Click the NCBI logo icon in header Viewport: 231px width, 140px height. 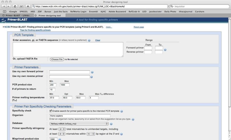(3, 20)
